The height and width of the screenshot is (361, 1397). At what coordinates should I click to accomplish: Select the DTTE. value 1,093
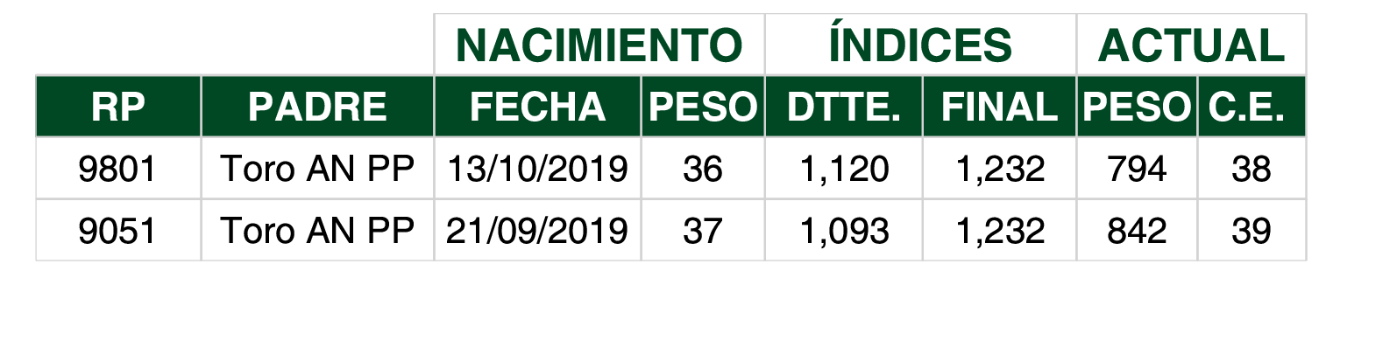(843, 231)
